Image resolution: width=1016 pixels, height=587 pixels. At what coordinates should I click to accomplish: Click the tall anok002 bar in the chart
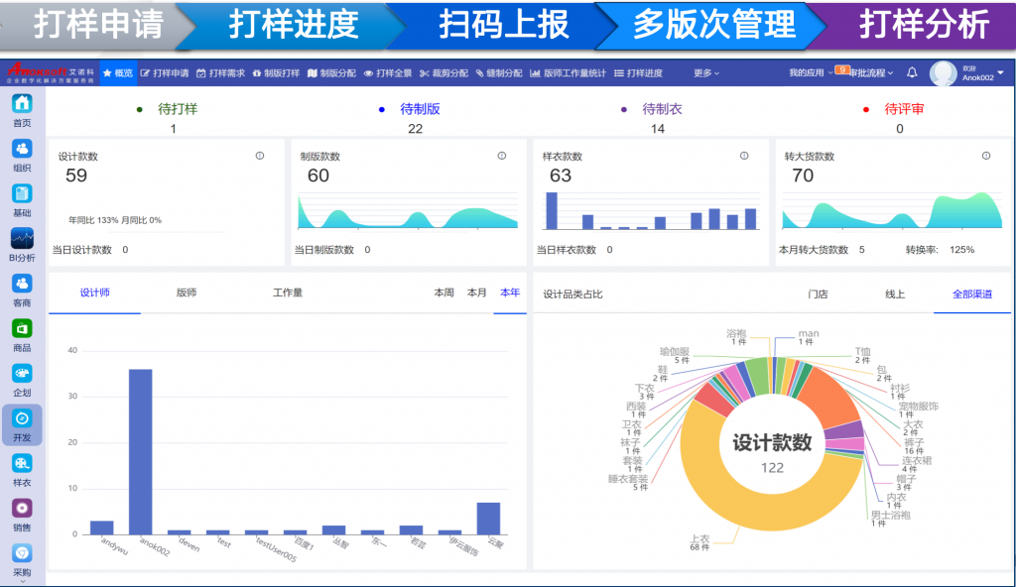(x=141, y=451)
